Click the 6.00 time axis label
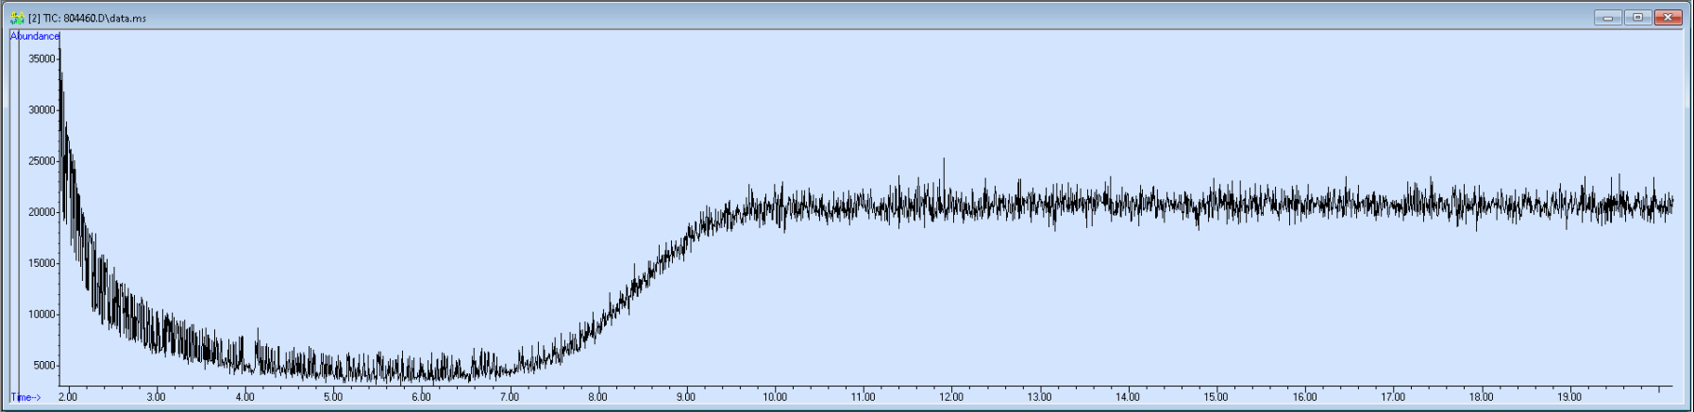Image resolution: width=1694 pixels, height=412 pixels. (421, 398)
